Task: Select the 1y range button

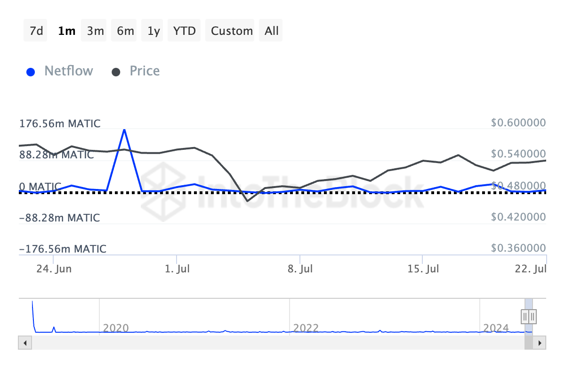Action: [x=153, y=31]
